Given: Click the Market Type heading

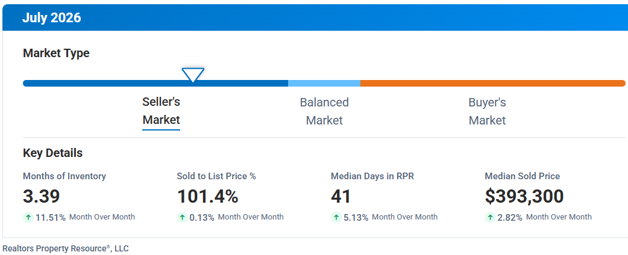Looking at the screenshot, I should [x=57, y=53].
